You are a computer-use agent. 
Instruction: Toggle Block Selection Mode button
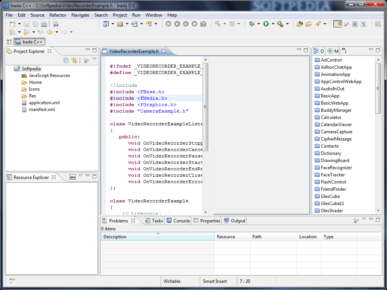[x=354, y=24]
